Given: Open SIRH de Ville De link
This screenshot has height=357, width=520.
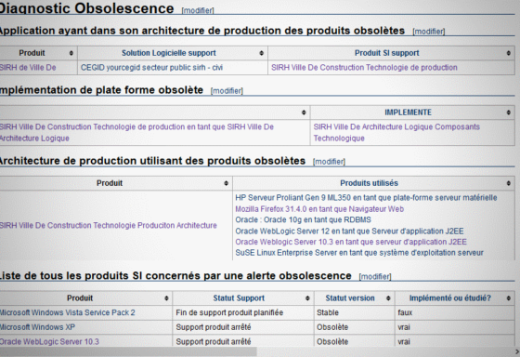Looking at the screenshot, I should [28, 68].
